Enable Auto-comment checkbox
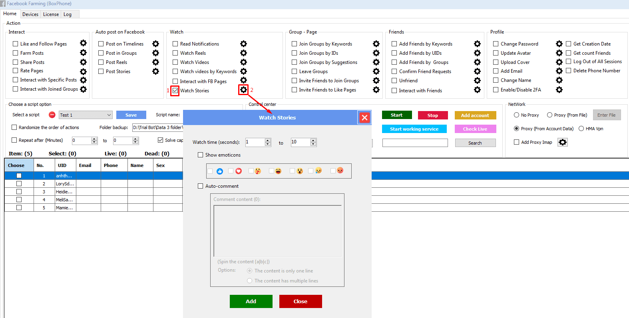Viewport: 629px width, 318px height. [x=201, y=186]
